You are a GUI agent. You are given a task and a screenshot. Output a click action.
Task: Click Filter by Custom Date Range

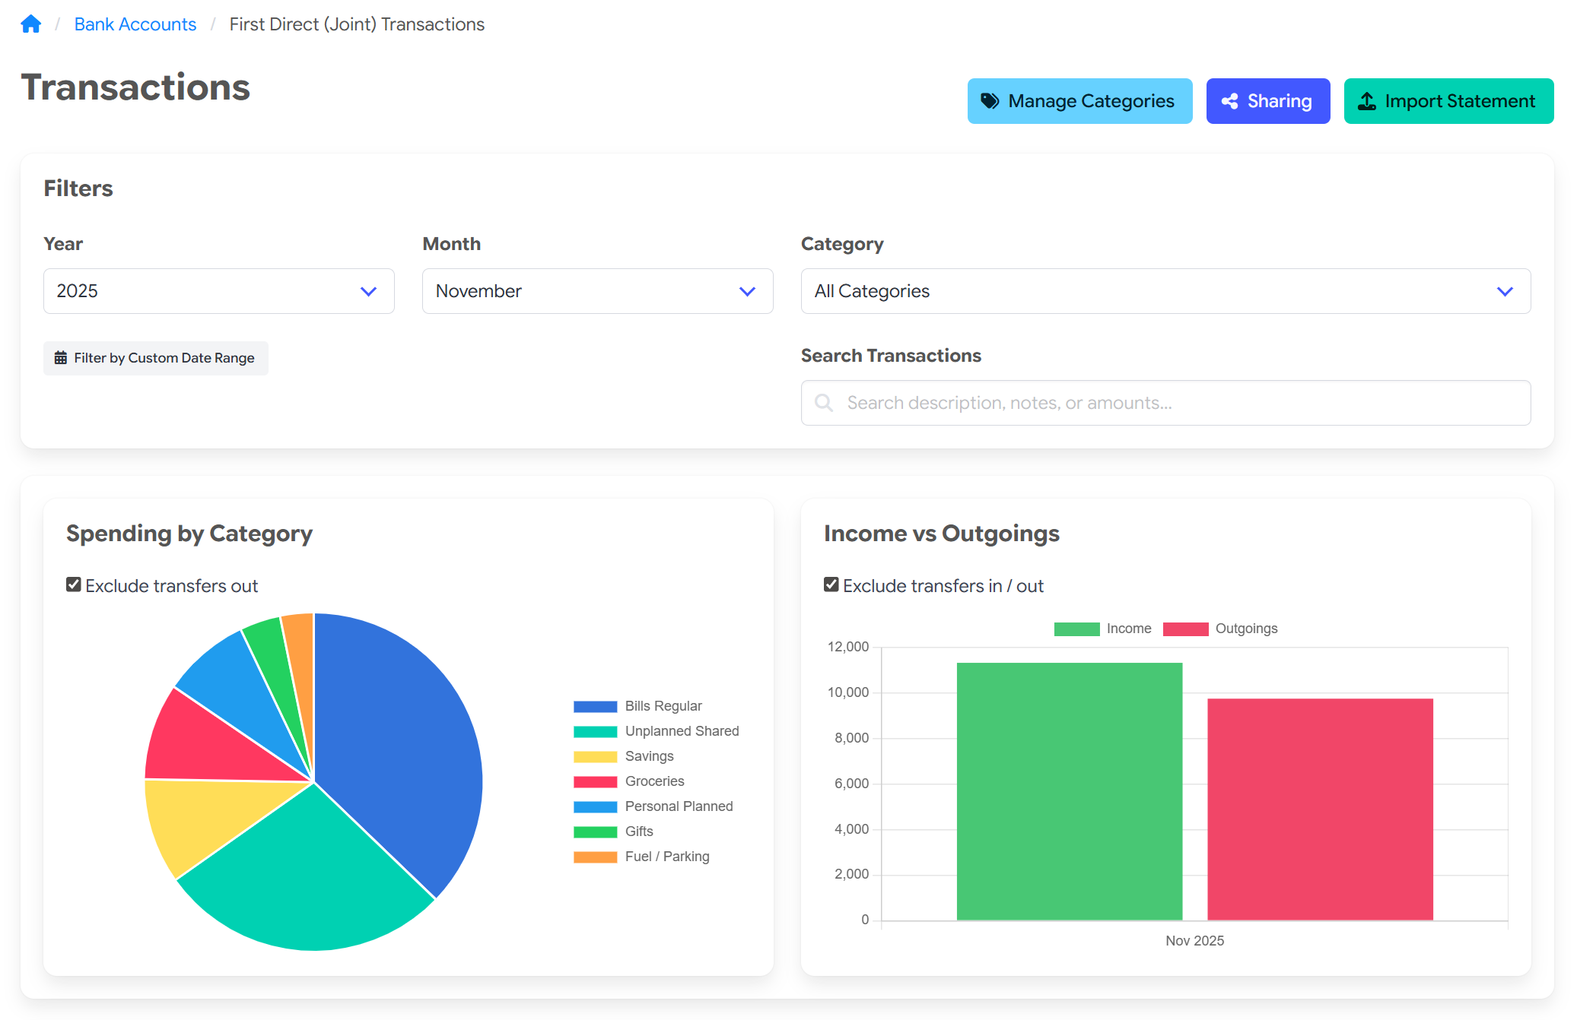[155, 357]
